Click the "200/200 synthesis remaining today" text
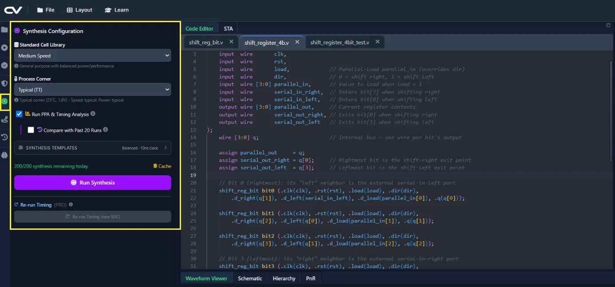The width and height of the screenshot is (615, 287). click(x=51, y=166)
